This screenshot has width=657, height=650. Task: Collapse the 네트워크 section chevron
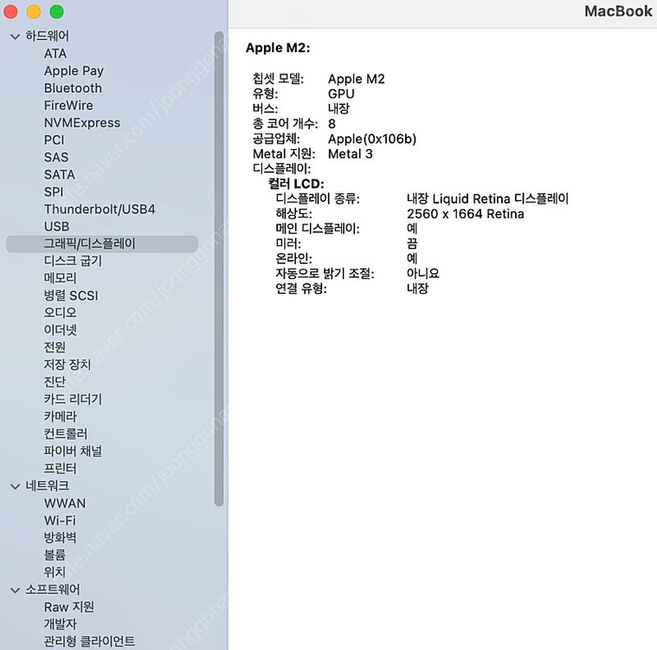pyautogui.click(x=15, y=486)
